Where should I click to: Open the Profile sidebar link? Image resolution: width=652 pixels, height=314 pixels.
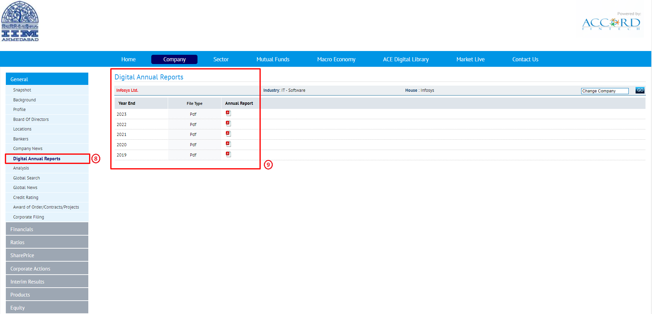coord(19,110)
